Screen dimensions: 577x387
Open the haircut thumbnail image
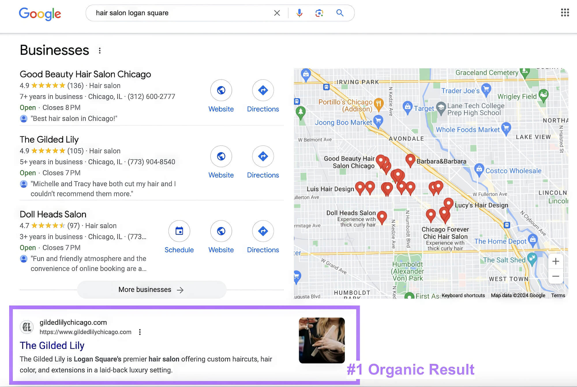click(x=321, y=341)
